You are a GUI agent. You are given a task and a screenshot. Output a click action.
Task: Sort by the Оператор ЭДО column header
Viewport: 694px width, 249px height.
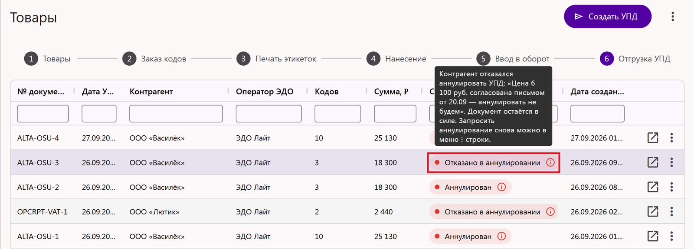(x=265, y=92)
